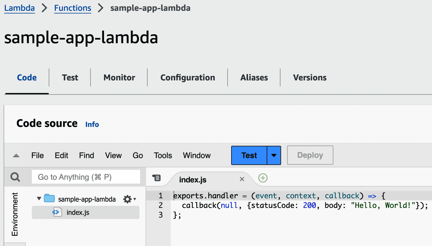Select the sample-app-lambda folder name in tree

tap(87, 199)
